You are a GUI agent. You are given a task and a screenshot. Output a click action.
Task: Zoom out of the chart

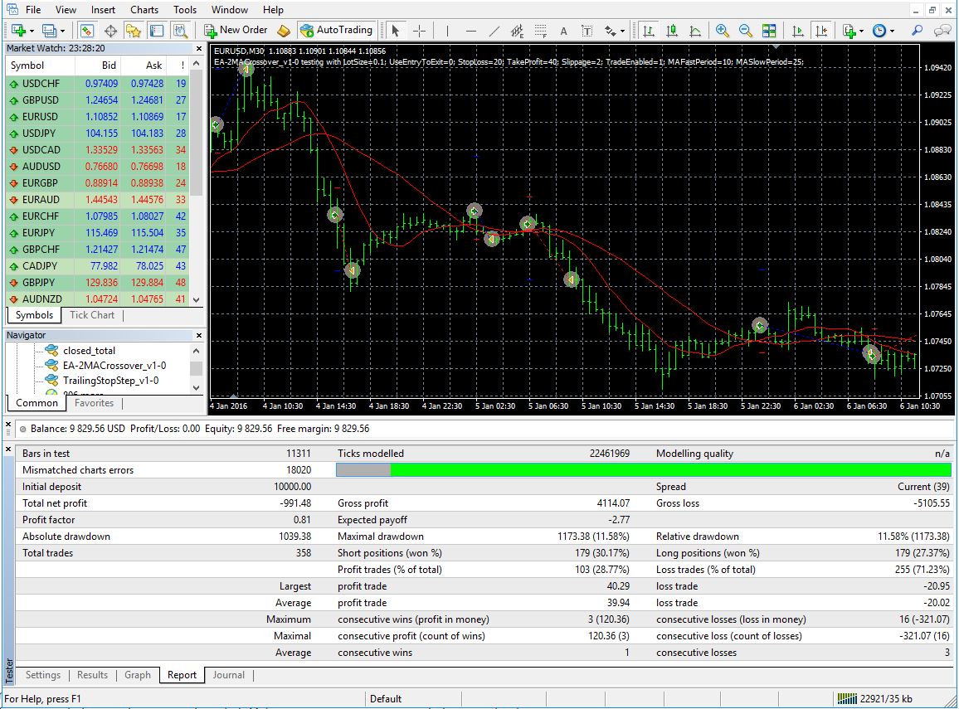coord(745,30)
